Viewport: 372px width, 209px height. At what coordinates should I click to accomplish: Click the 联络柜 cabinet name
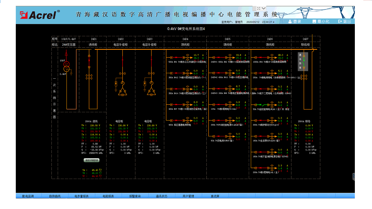coord(306,45)
